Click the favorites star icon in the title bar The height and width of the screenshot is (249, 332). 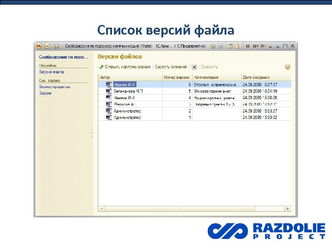tap(57, 46)
